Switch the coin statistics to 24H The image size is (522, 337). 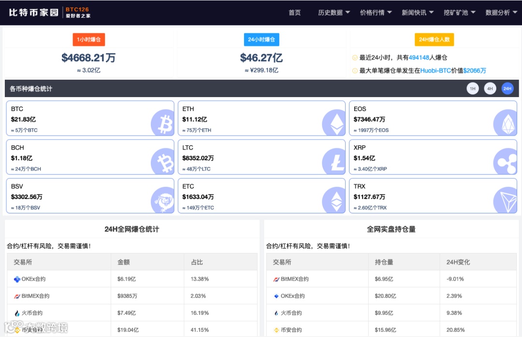point(507,88)
